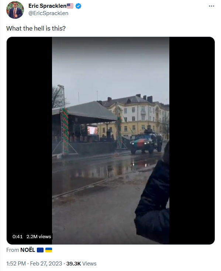This screenshot has width=221, height=271.
Task: Open the NOËL video source account
Action: (28, 250)
